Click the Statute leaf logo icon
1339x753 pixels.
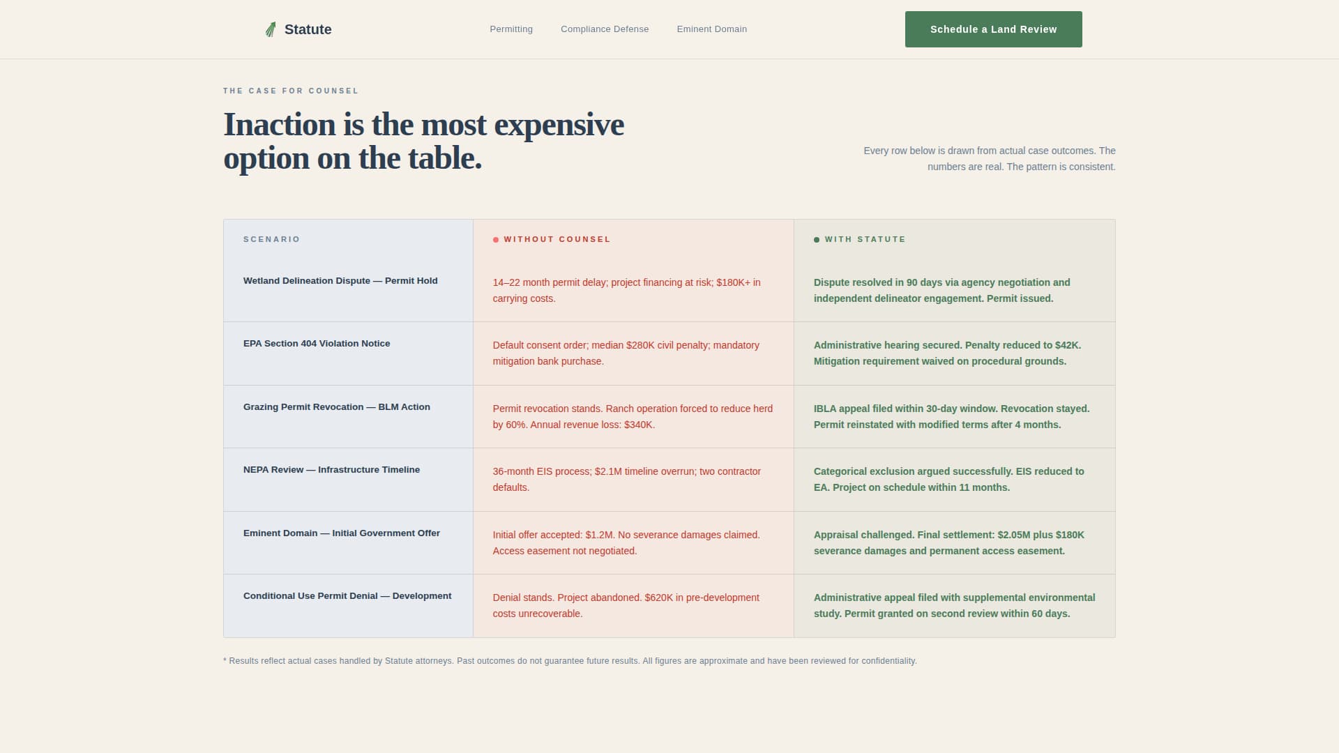pyautogui.click(x=271, y=29)
